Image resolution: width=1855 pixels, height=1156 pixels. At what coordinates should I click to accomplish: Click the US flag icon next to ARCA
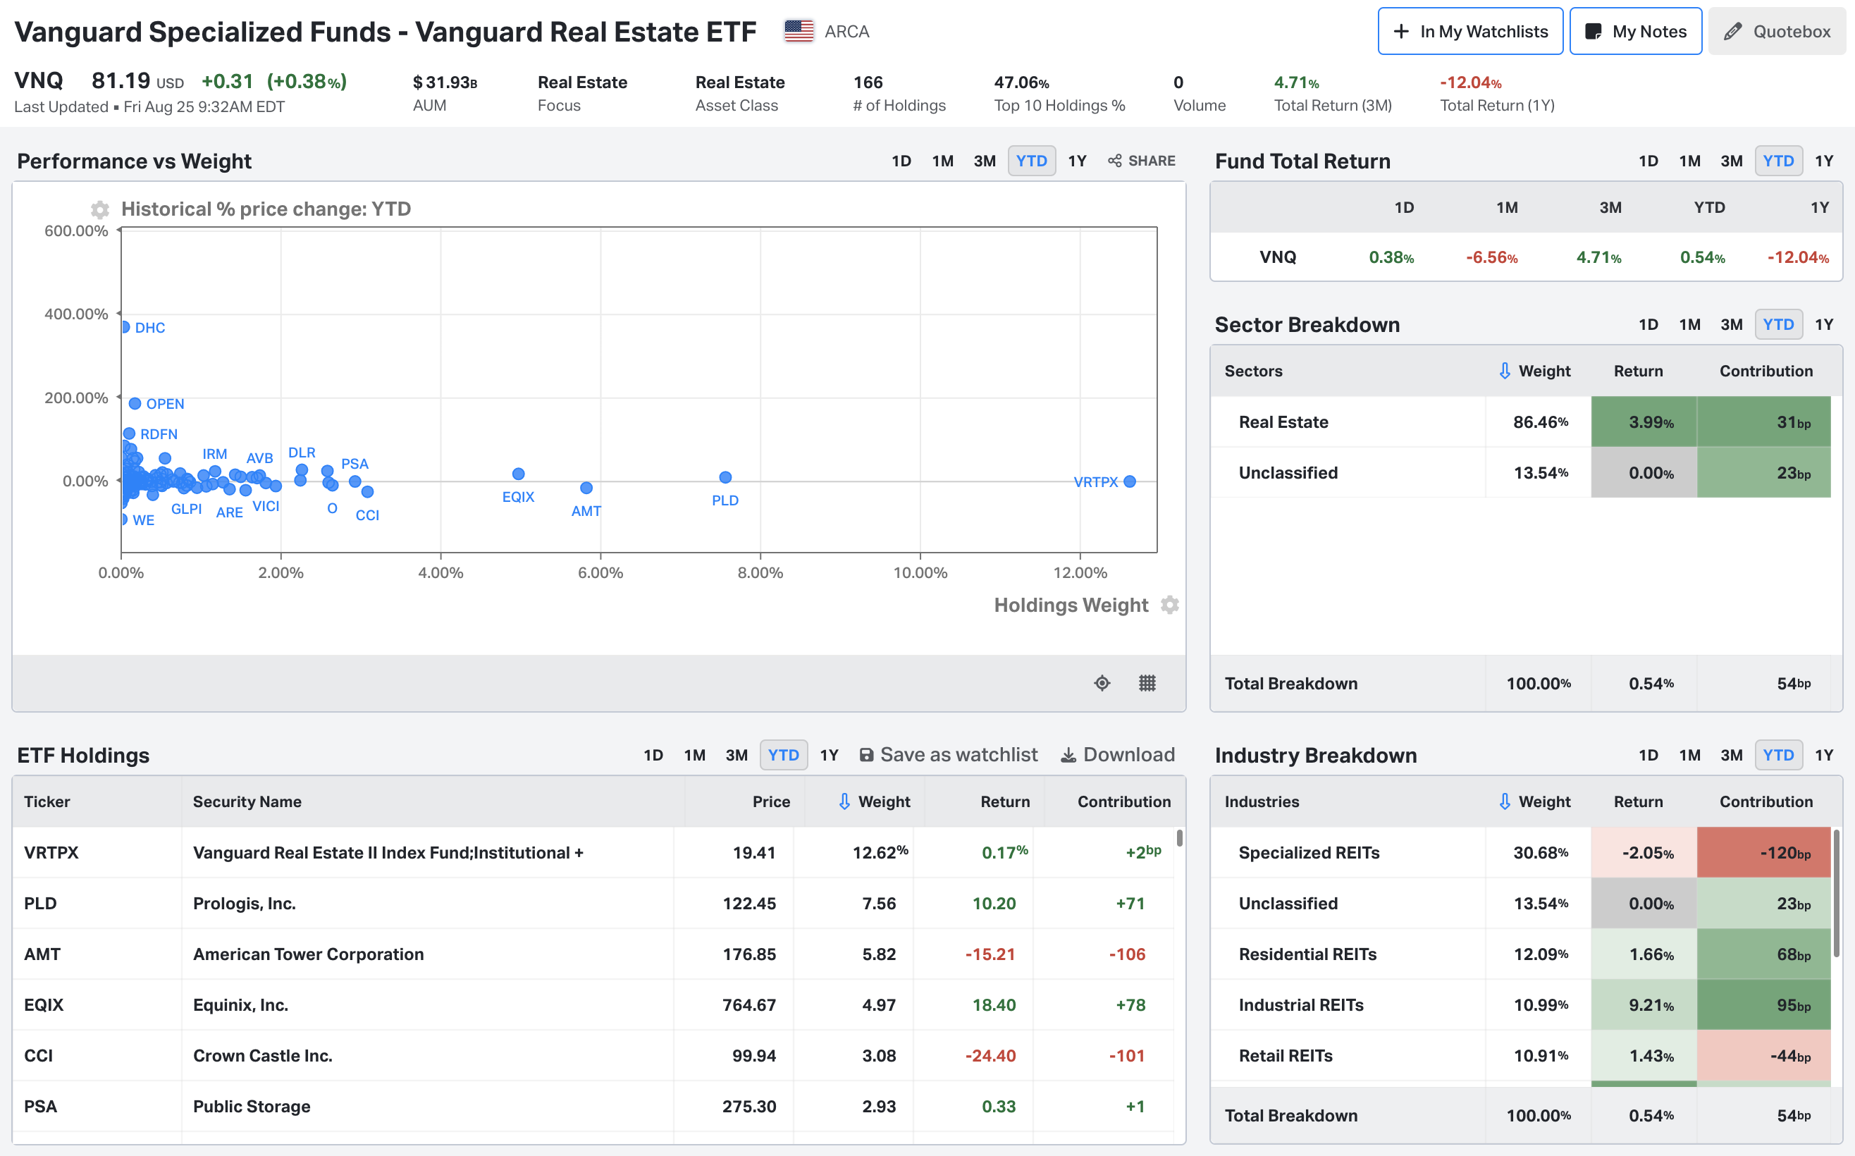(x=799, y=31)
